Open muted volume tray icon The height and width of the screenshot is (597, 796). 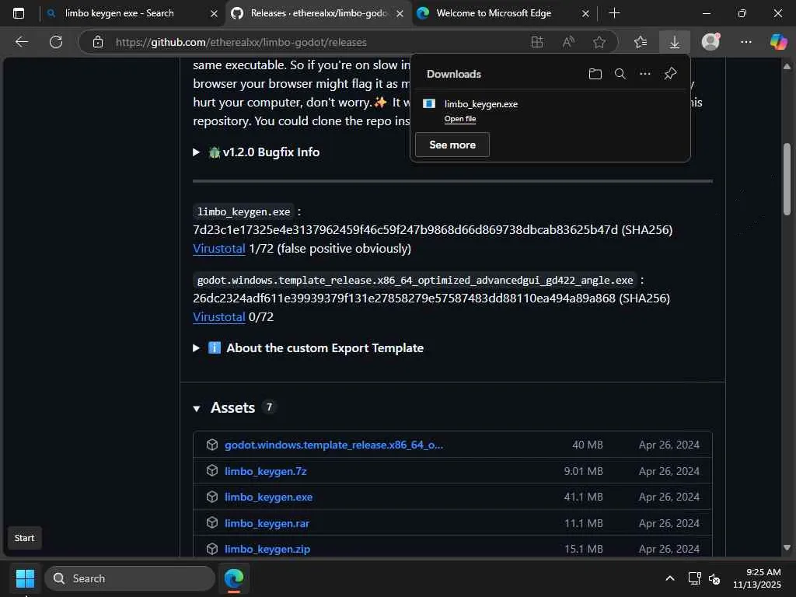pos(714,578)
